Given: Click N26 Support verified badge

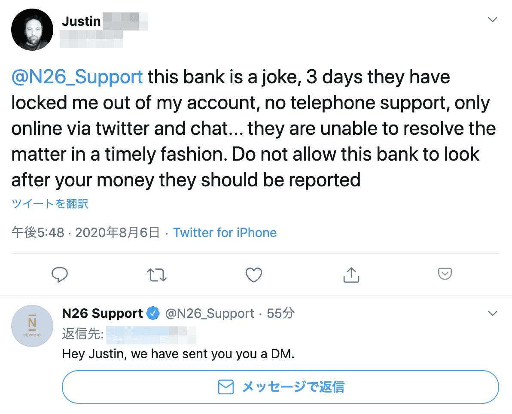Looking at the screenshot, I should (152, 314).
